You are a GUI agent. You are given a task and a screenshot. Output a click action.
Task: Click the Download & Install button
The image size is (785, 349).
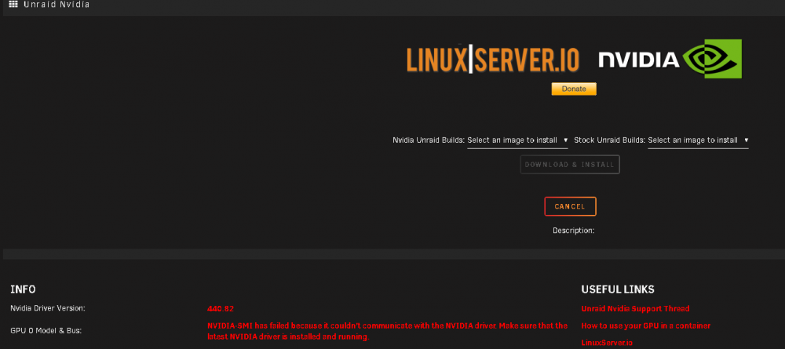570,165
